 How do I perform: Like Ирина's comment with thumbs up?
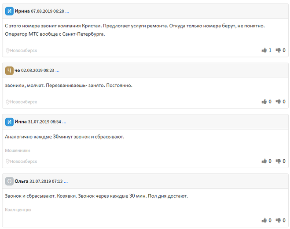click(264, 50)
